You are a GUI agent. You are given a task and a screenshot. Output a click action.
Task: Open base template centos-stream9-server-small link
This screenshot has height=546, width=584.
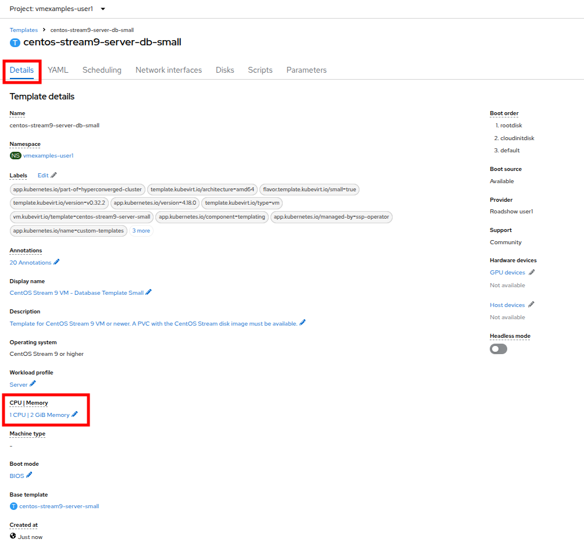tap(59, 506)
